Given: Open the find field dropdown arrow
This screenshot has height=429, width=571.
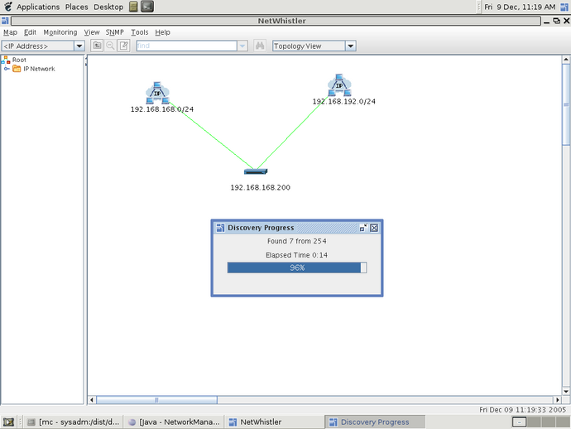Looking at the screenshot, I should pyautogui.click(x=242, y=46).
